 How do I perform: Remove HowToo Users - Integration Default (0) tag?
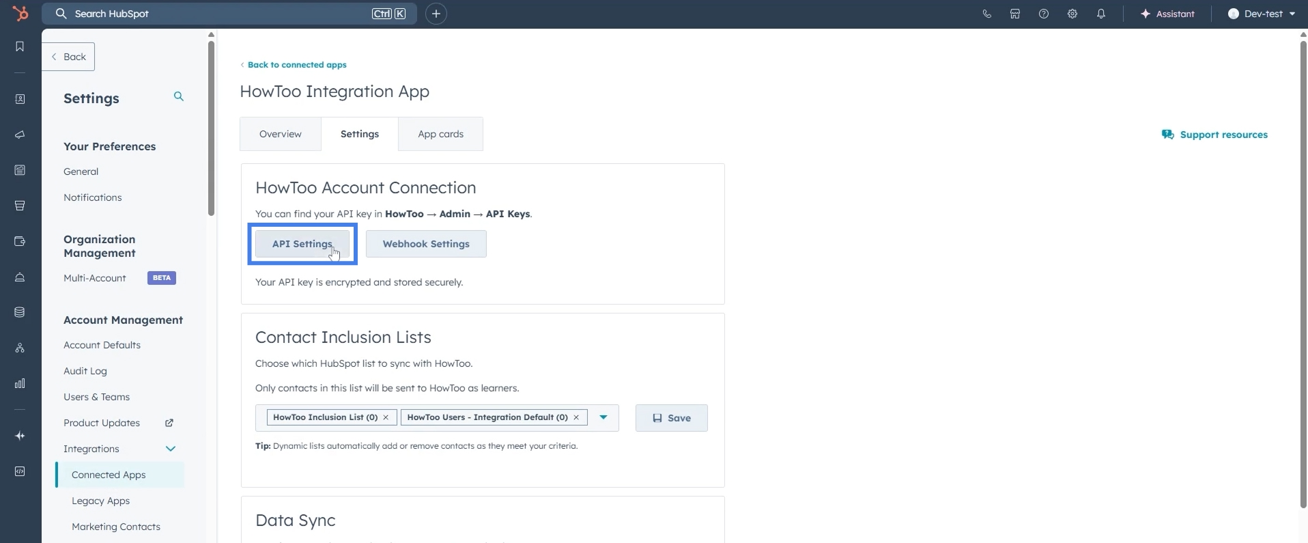point(576,417)
